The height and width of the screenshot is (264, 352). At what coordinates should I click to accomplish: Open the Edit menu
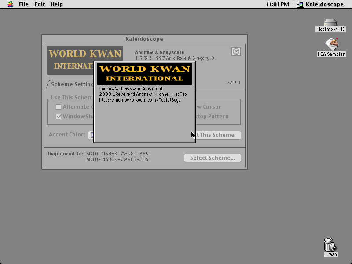[40, 4]
